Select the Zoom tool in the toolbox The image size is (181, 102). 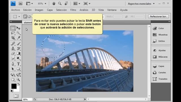tap(18, 80)
